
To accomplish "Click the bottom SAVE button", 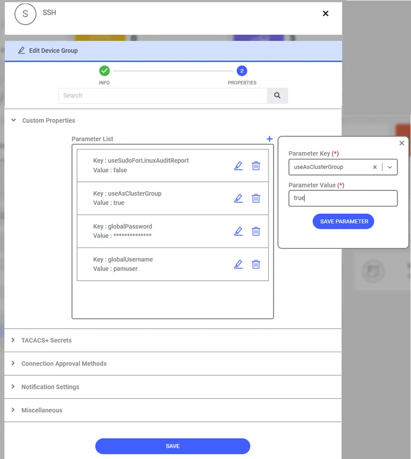I will [x=173, y=446].
